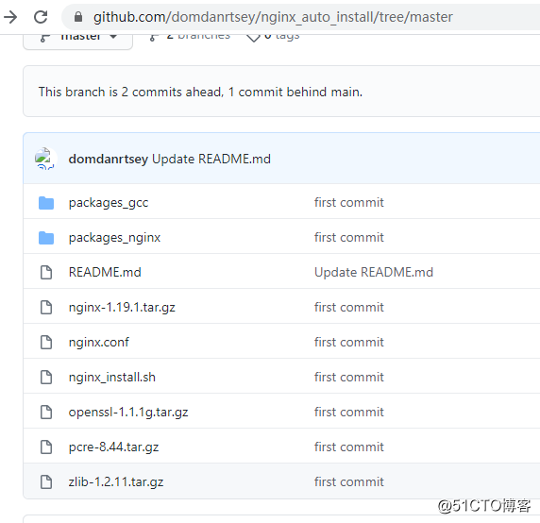540x523 pixels.
Task: Open first commit link in packages_gcc row
Action: (x=349, y=202)
